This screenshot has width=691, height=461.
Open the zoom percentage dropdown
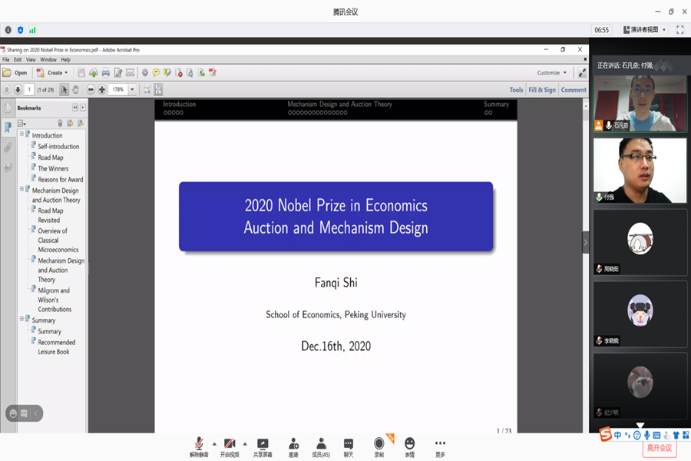pos(132,90)
